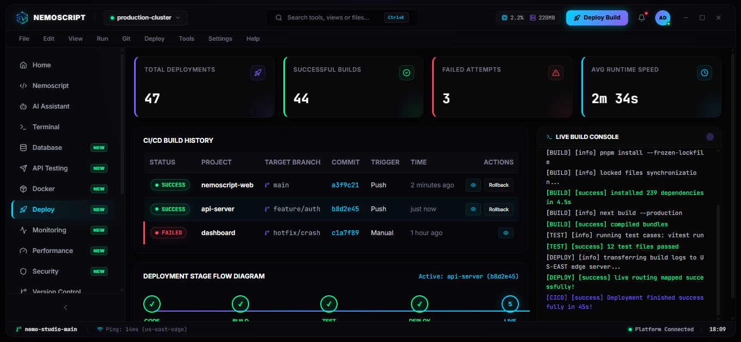Go to Home in sidebar
Screen dimensions: 741x342
click(62, 65)
